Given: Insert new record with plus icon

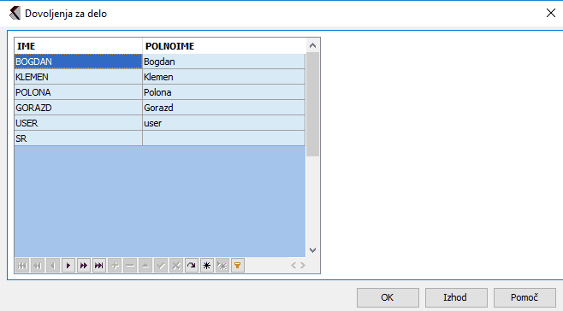Looking at the screenshot, I should 115,266.
